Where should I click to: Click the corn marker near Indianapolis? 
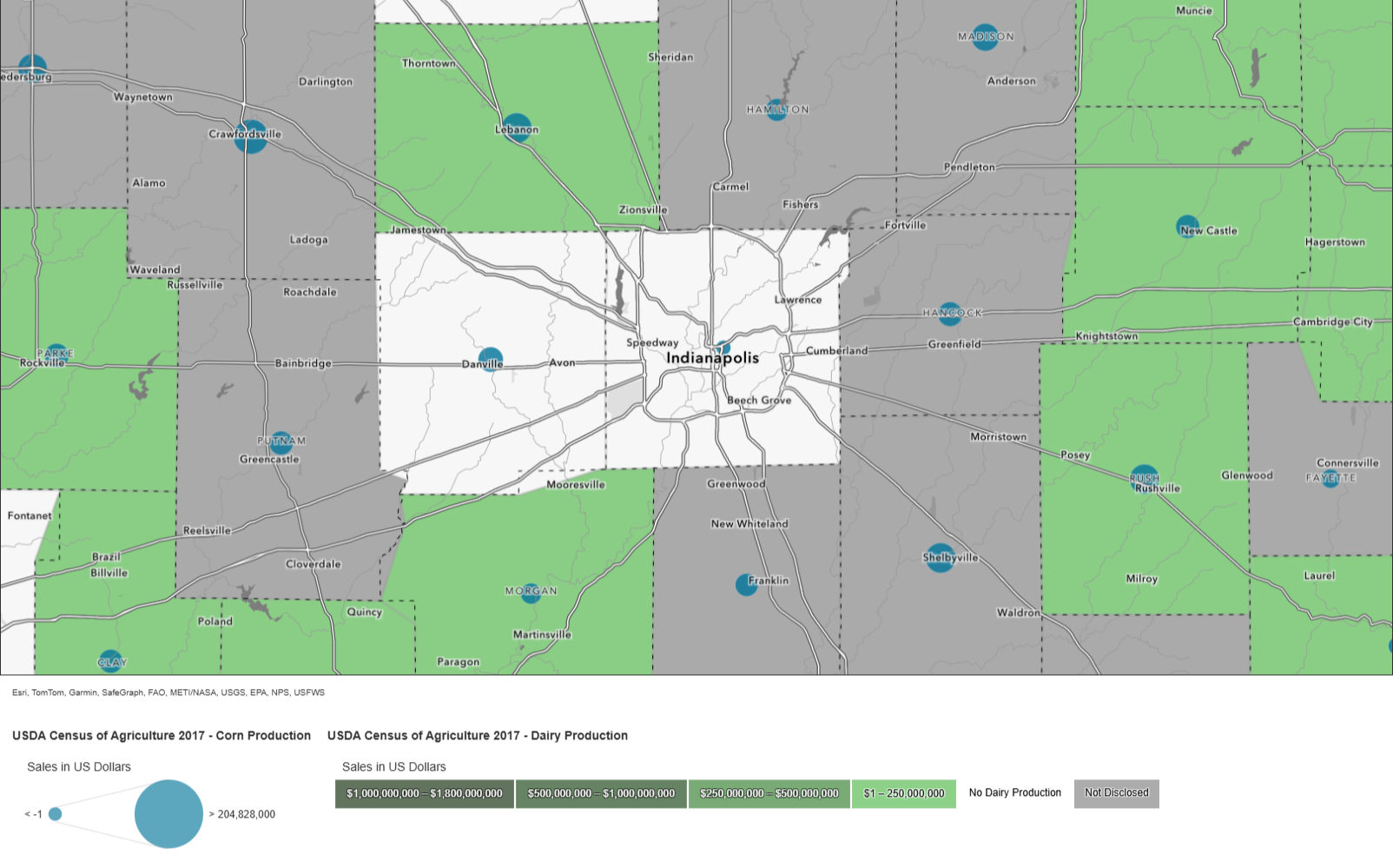point(722,348)
